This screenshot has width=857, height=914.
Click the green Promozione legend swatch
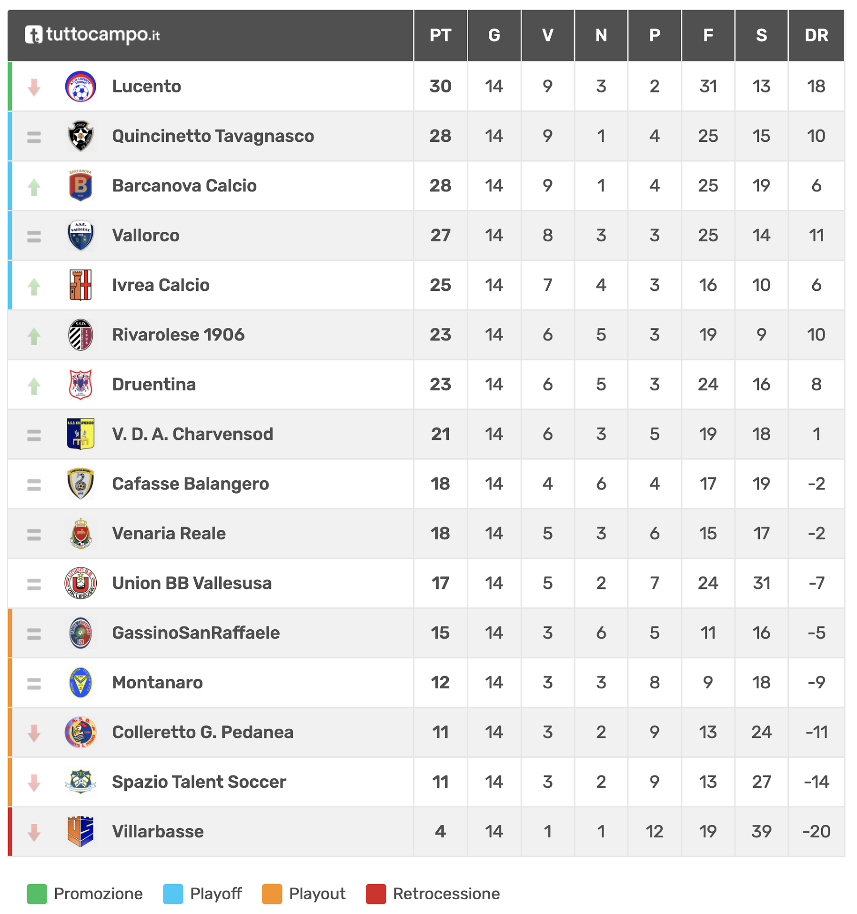[37, 894]
